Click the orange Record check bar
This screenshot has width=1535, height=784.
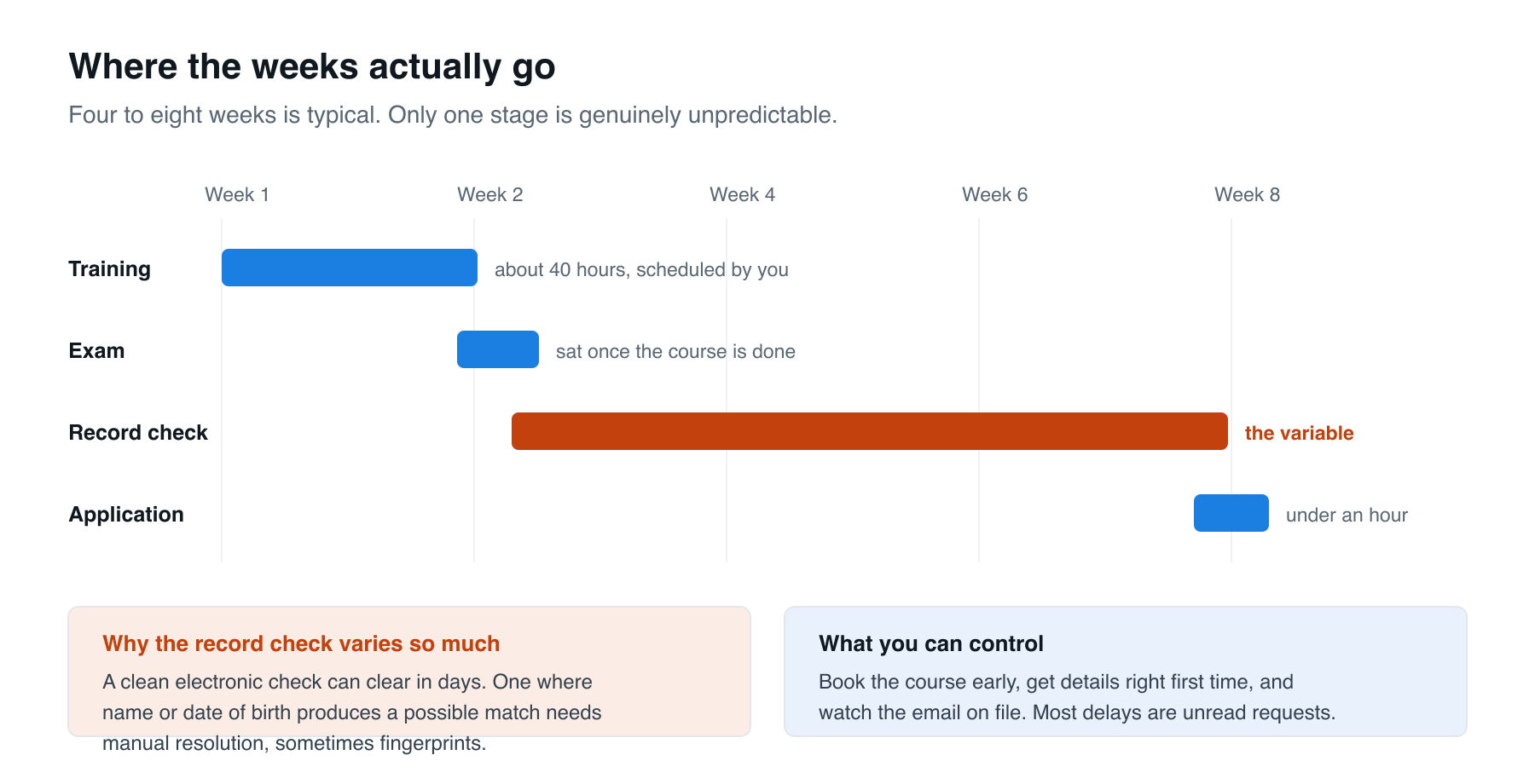[x=870, y=431]
